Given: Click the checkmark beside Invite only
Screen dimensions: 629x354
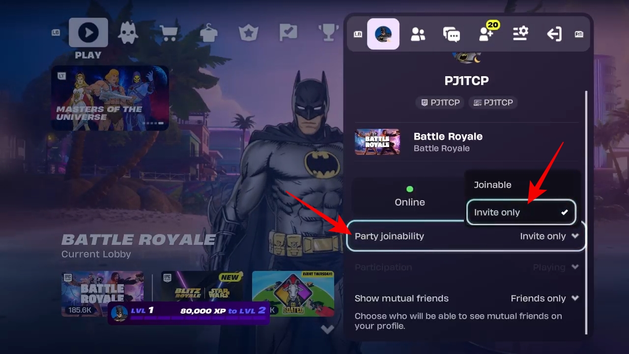Looking at the screenshot, I should (565, 212).
